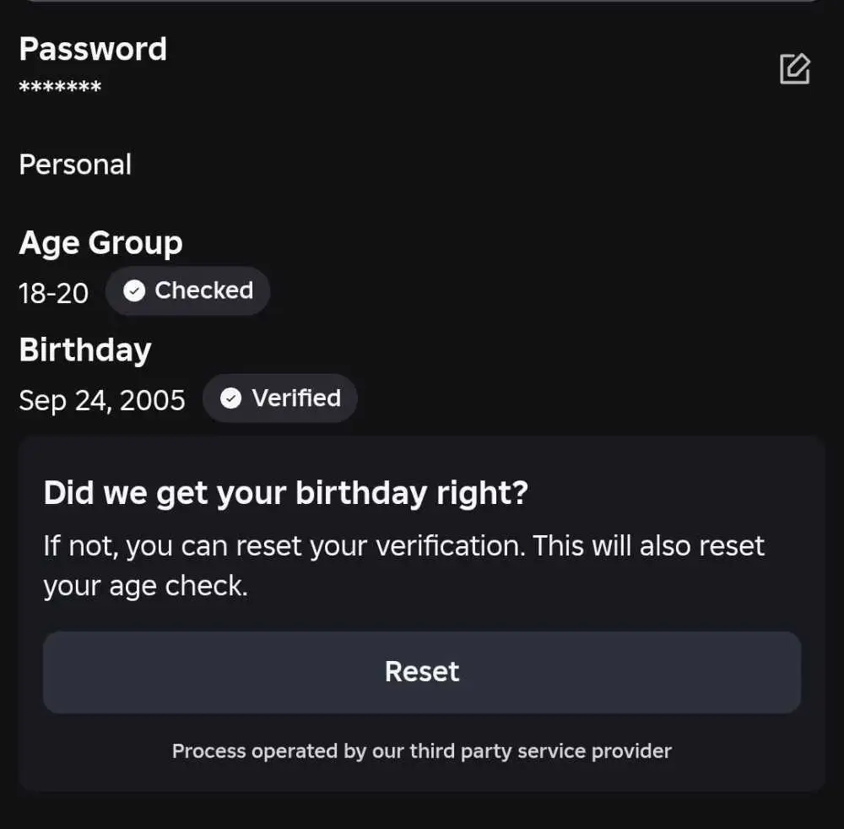Click the word "Process" in the footer note
The height and width of the screenshot is (829, 844).
208,751
